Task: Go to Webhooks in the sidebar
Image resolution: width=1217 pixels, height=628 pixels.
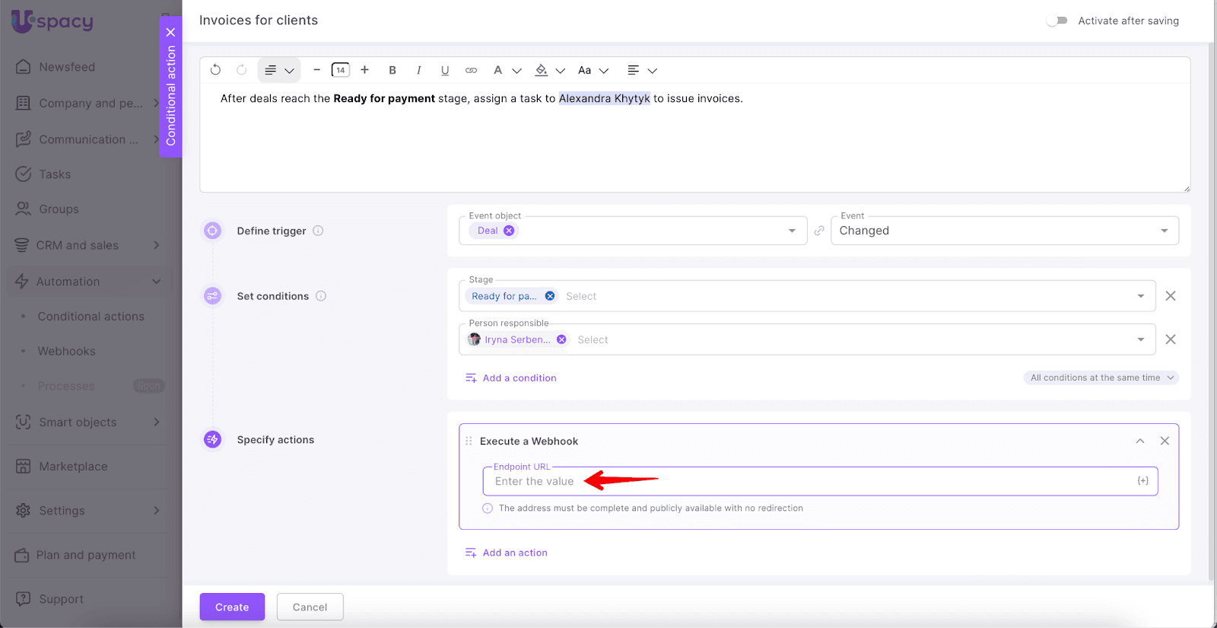Action: (x=67, y=352)
